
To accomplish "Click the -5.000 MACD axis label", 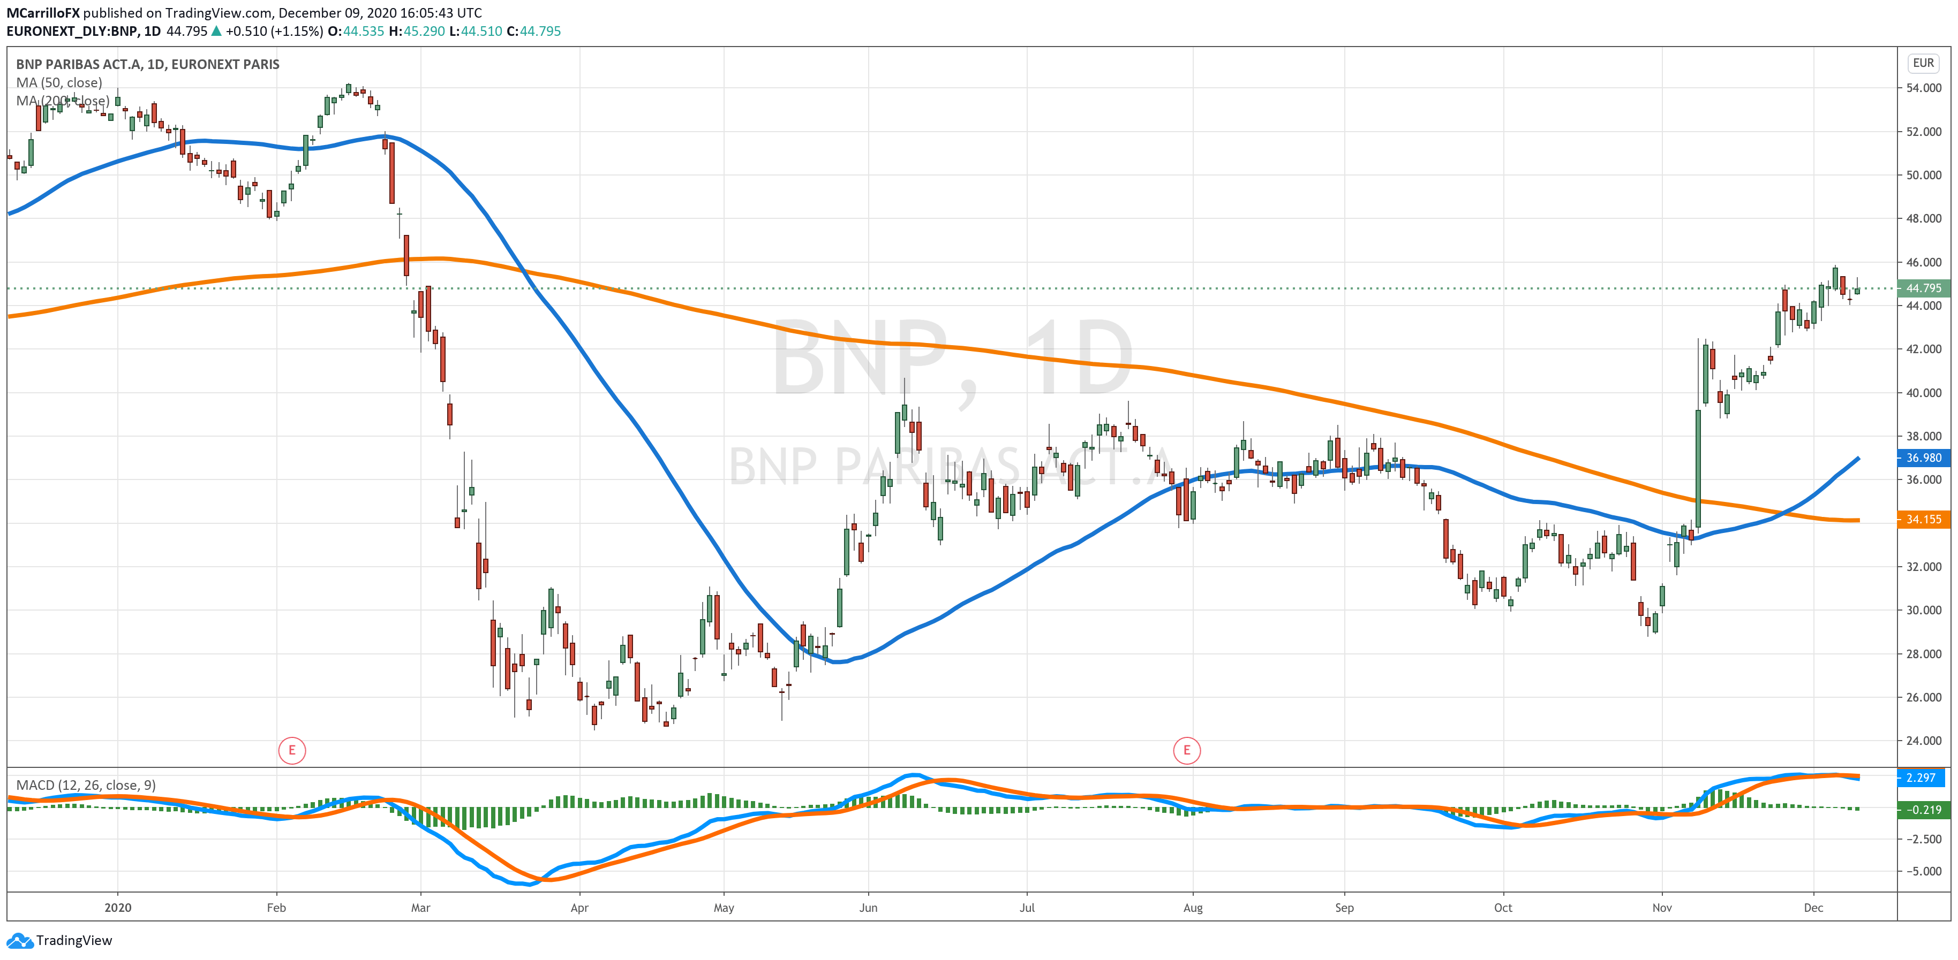I will (x=1923, y=871).
